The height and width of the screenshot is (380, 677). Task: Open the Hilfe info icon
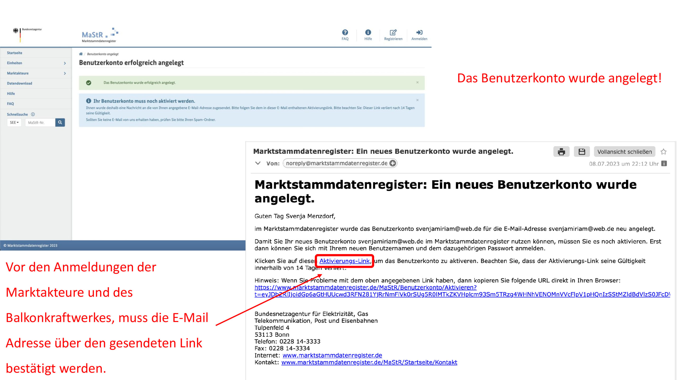click(x=368, y=32)
